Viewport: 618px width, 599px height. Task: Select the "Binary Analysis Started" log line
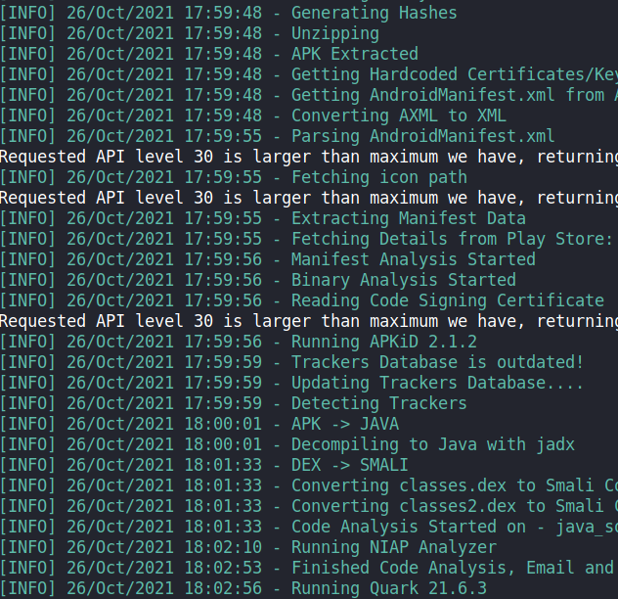click(x=403, y=280)
